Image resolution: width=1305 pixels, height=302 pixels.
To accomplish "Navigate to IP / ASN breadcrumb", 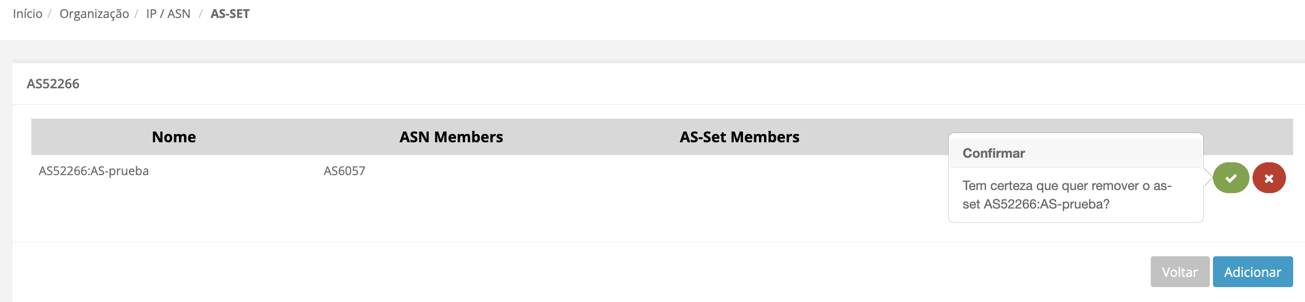I will point(168,14).
